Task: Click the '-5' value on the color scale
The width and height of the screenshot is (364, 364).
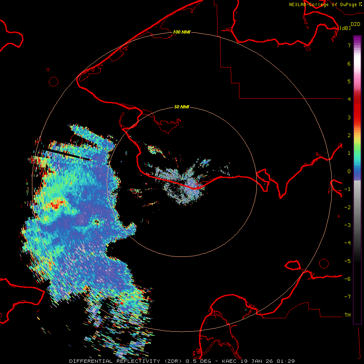Action: pyautogui.click(x=347, y=261)
